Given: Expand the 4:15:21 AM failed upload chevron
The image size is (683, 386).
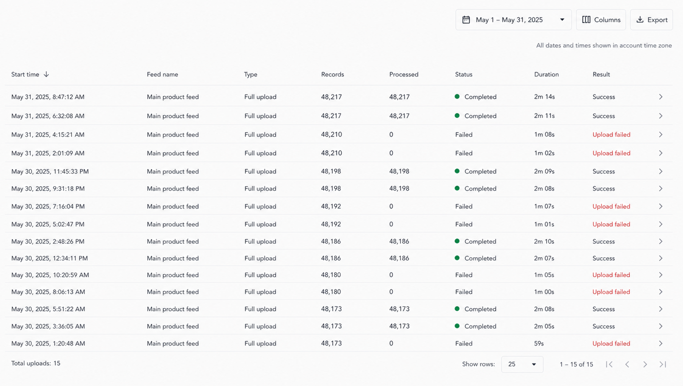Looking at the screenshot, I should tap(661, 135).
